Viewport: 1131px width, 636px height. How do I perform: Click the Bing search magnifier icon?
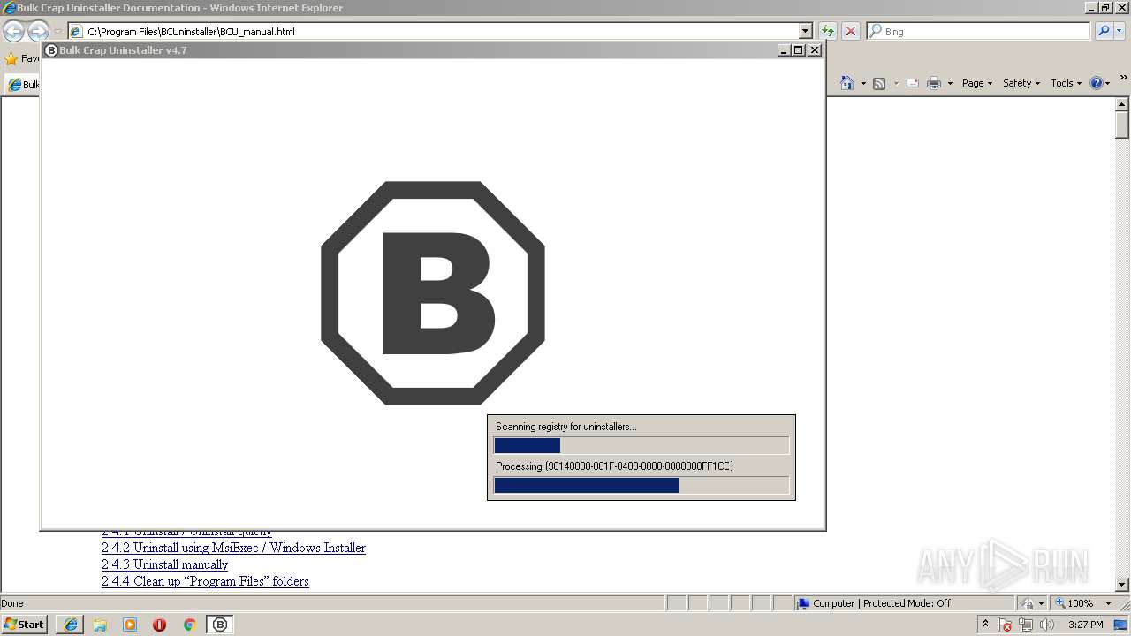[x=1104, y=31]
